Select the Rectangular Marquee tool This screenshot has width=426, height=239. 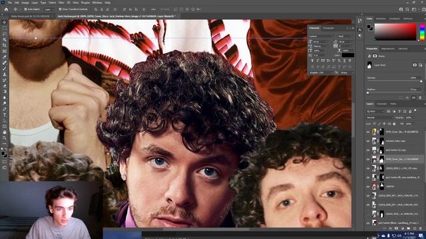click(x=5, y=28)
